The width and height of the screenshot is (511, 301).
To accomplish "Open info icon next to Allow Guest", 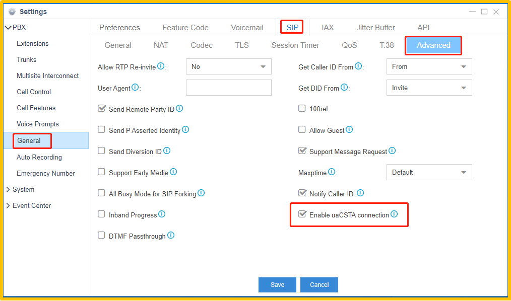I will click(349, 129).
